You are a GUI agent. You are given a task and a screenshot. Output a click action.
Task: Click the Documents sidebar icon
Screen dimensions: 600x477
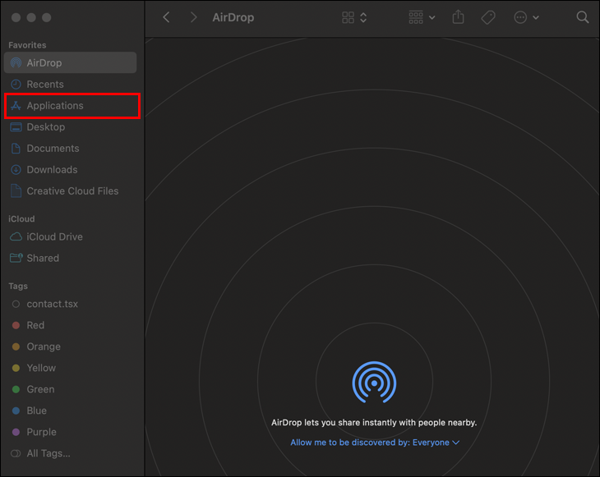(16, 149)
